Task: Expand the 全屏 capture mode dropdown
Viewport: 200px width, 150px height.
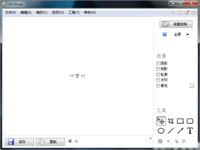Action: [188, 35]
